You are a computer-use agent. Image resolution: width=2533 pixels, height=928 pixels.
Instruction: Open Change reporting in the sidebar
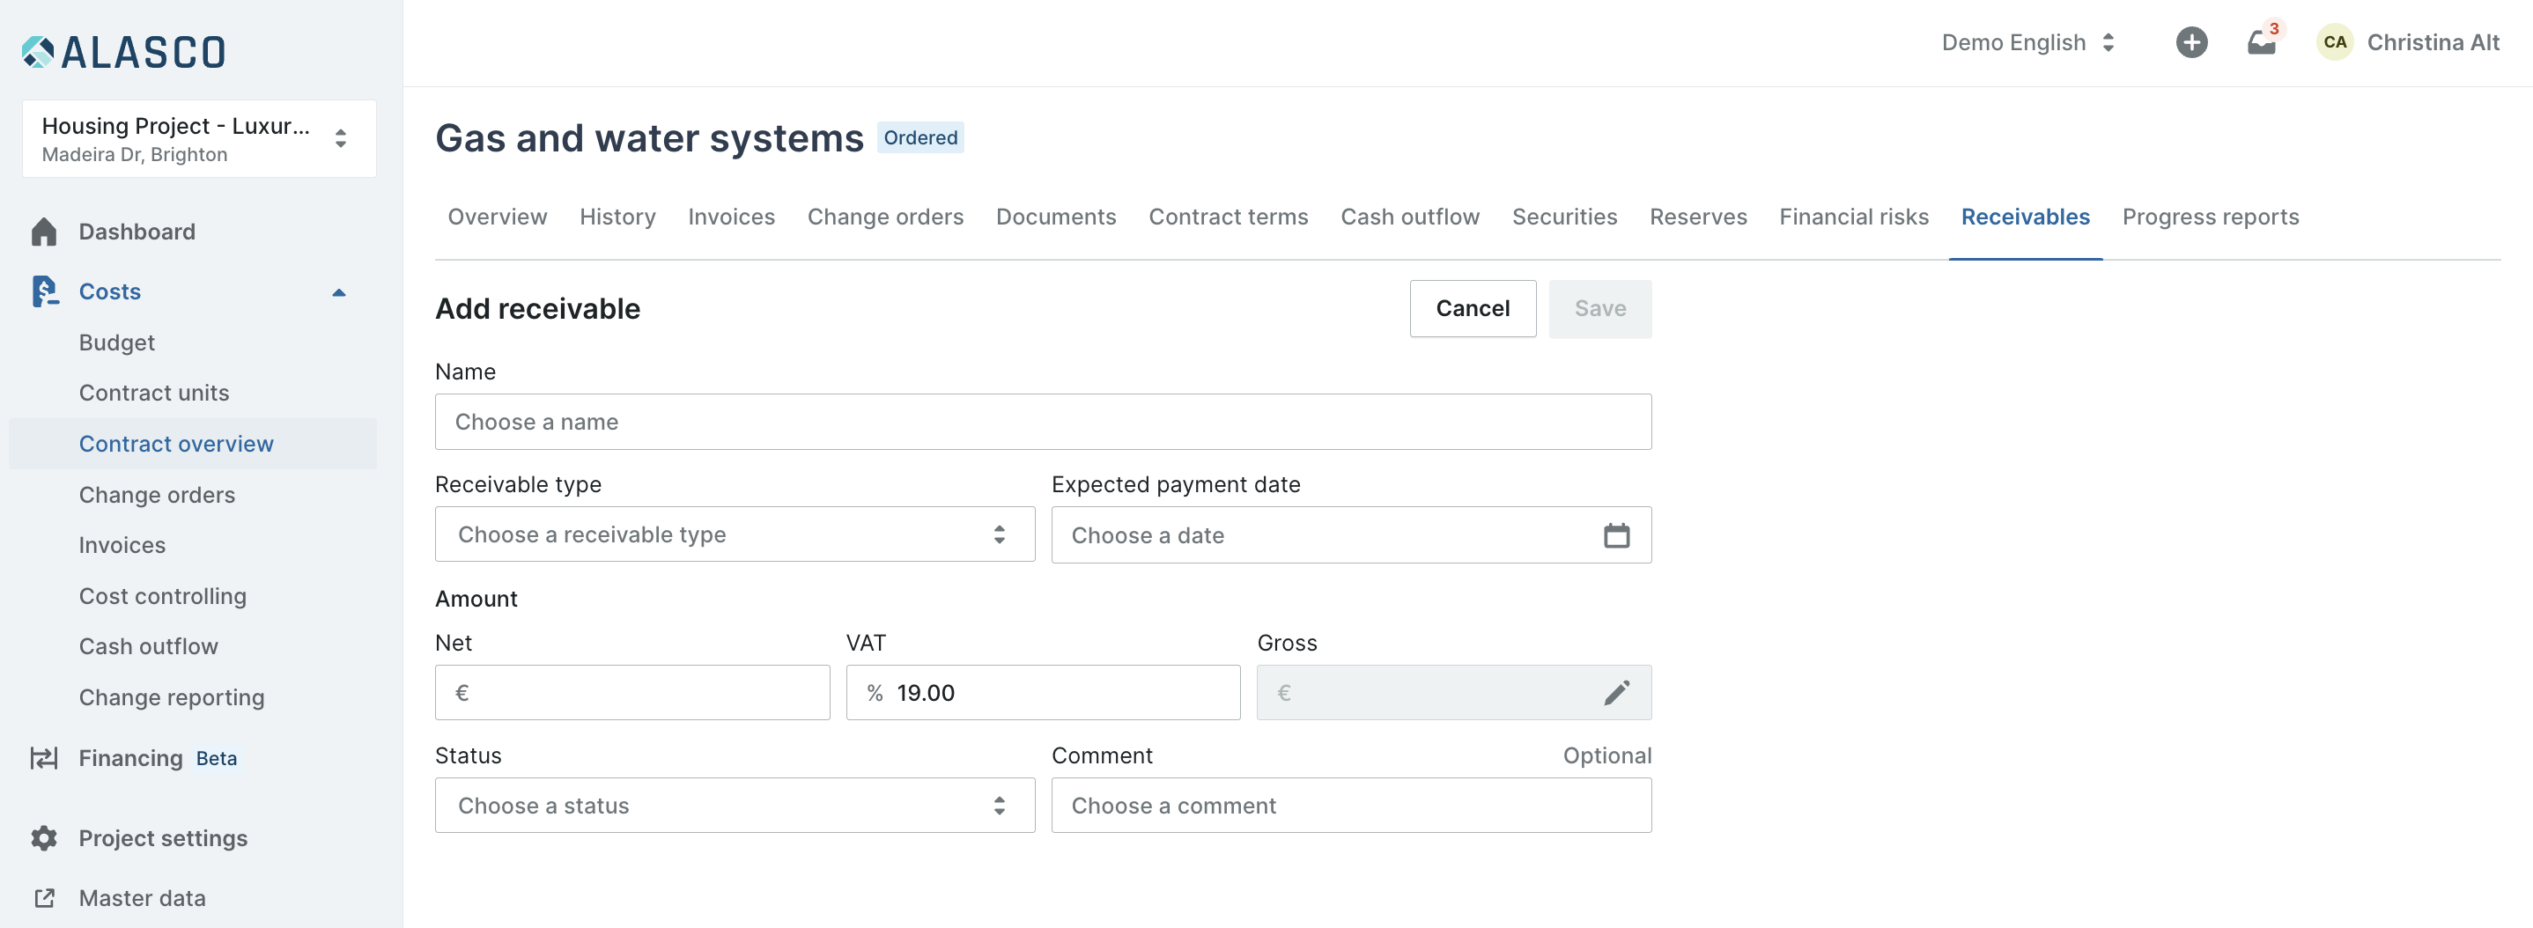[172, 698]
